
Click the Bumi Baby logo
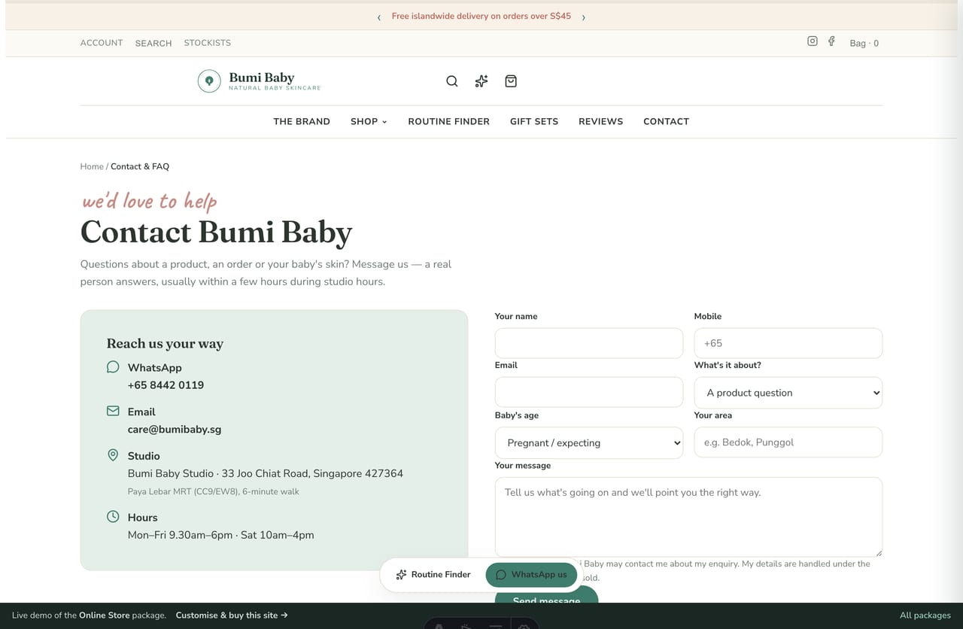point(260,81)
